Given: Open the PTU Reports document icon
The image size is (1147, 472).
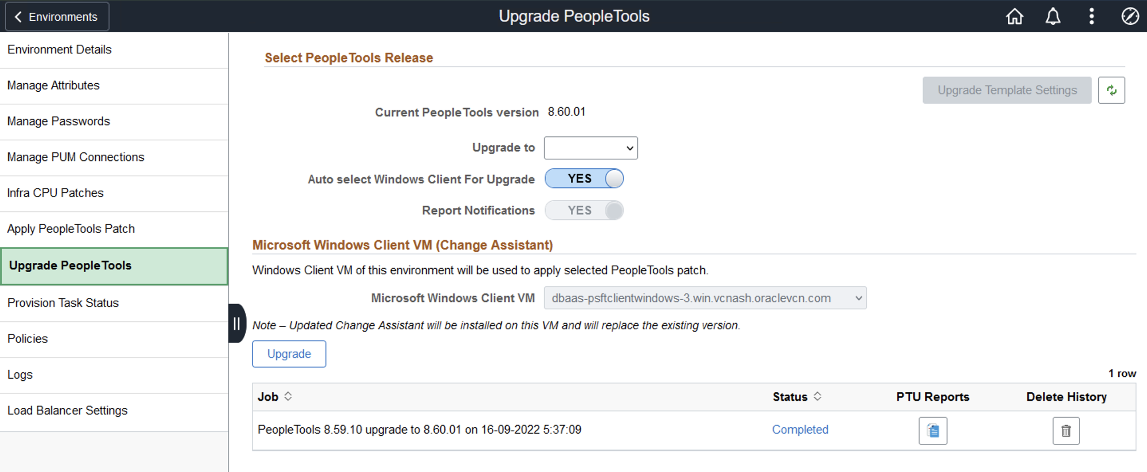Looking at the screenshot, I should 933,431.
